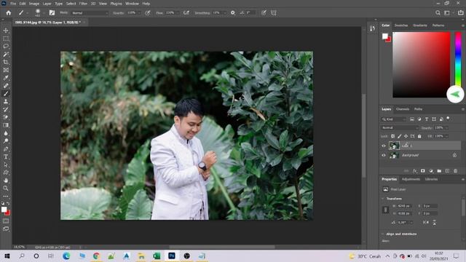Toggle link width and height in Transform
This screenshot has width=466, height=262.
tap(385, 210)
